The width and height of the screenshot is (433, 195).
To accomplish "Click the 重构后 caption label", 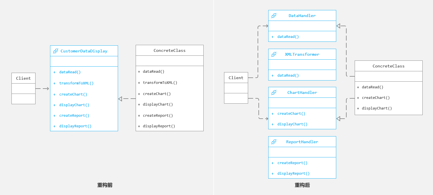I will pyautogui.click(x=302, y=185).
